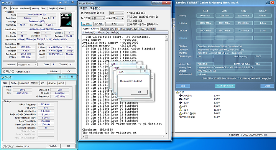Click the warning icon beside +5 V 스탠바이
Screen dimensions: 276x150
(180, 114)
